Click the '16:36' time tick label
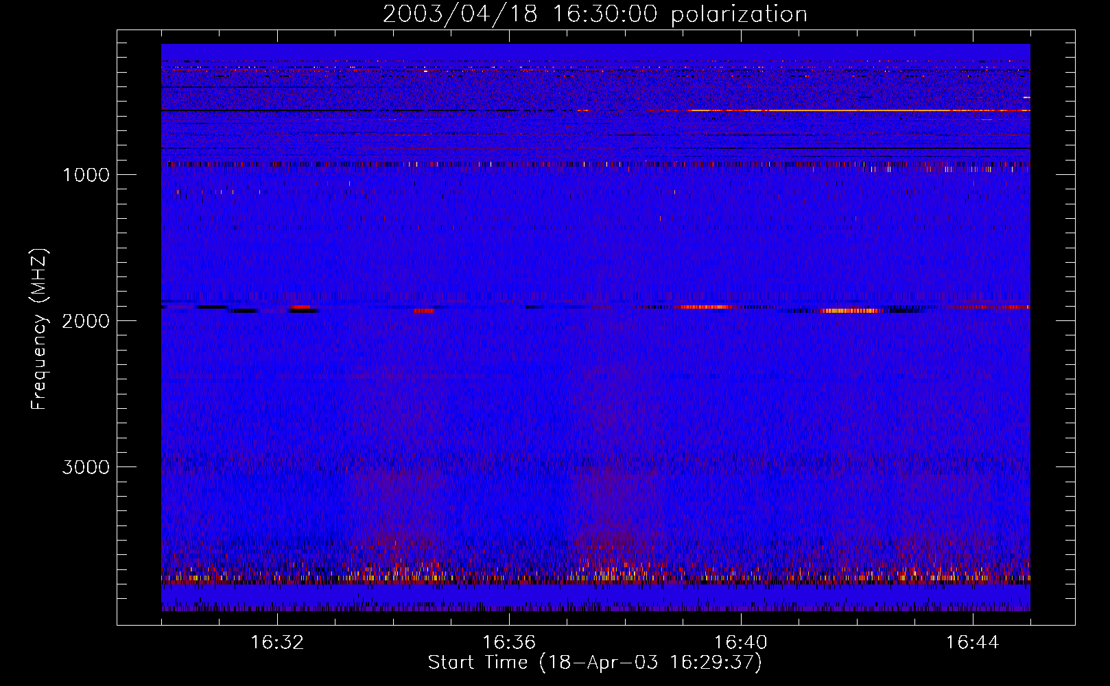 509,643
